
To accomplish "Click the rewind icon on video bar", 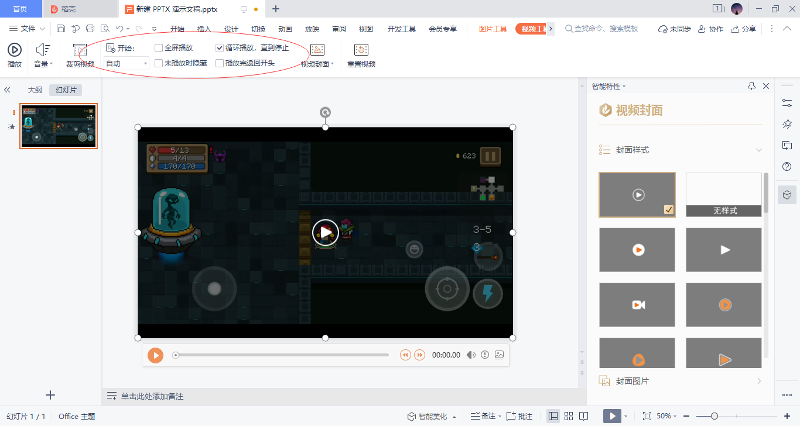I will 405,355.
